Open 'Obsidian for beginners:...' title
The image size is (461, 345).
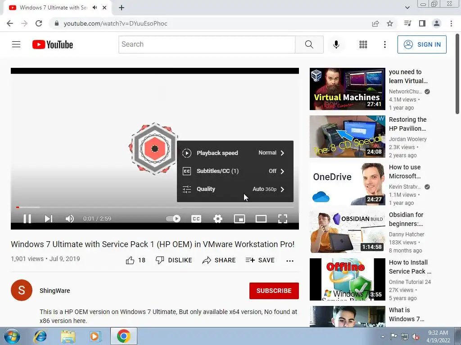click(x=406, y=219)
